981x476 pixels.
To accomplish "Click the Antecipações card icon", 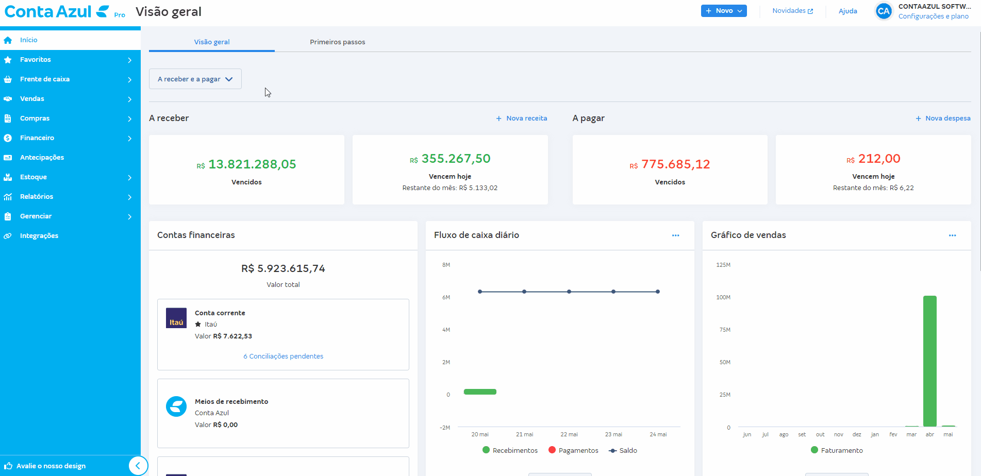I will (x=8, y=158).
